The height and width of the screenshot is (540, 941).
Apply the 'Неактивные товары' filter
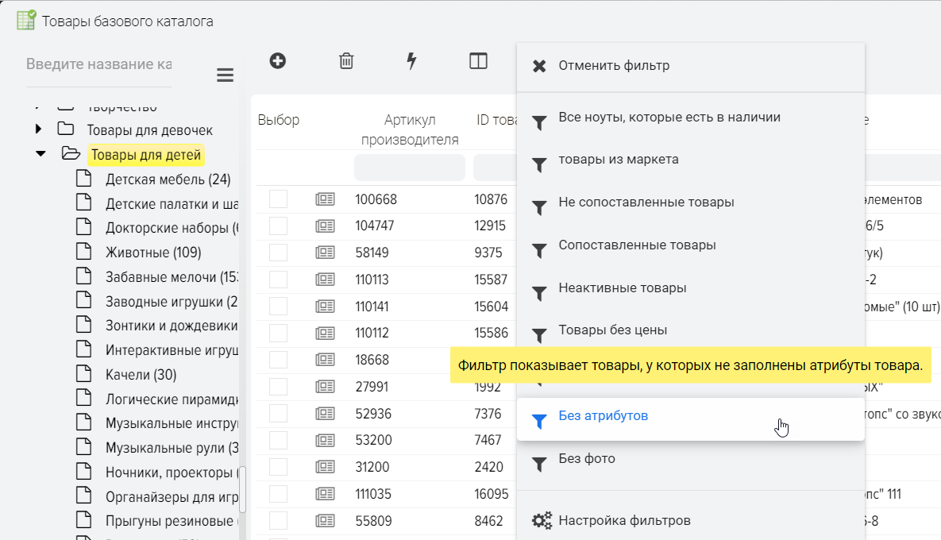(x=622, y=288)
